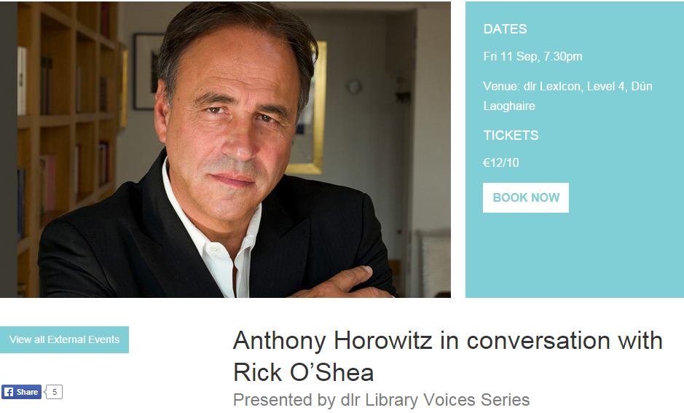This screenshot has height=413, width=684.
Task: Click the framed picture on the wall
Action: coord(147,71)
